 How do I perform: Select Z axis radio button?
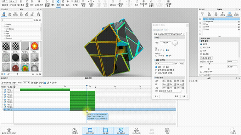pos(167,50)
